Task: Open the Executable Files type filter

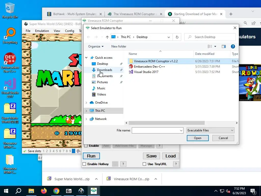Action: (x=210, y=130)
